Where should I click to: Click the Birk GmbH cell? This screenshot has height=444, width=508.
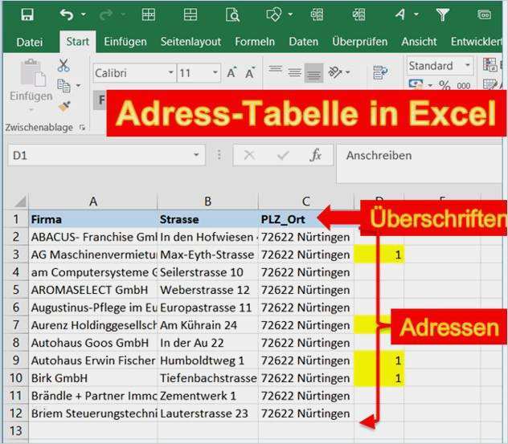coord(93,378)
